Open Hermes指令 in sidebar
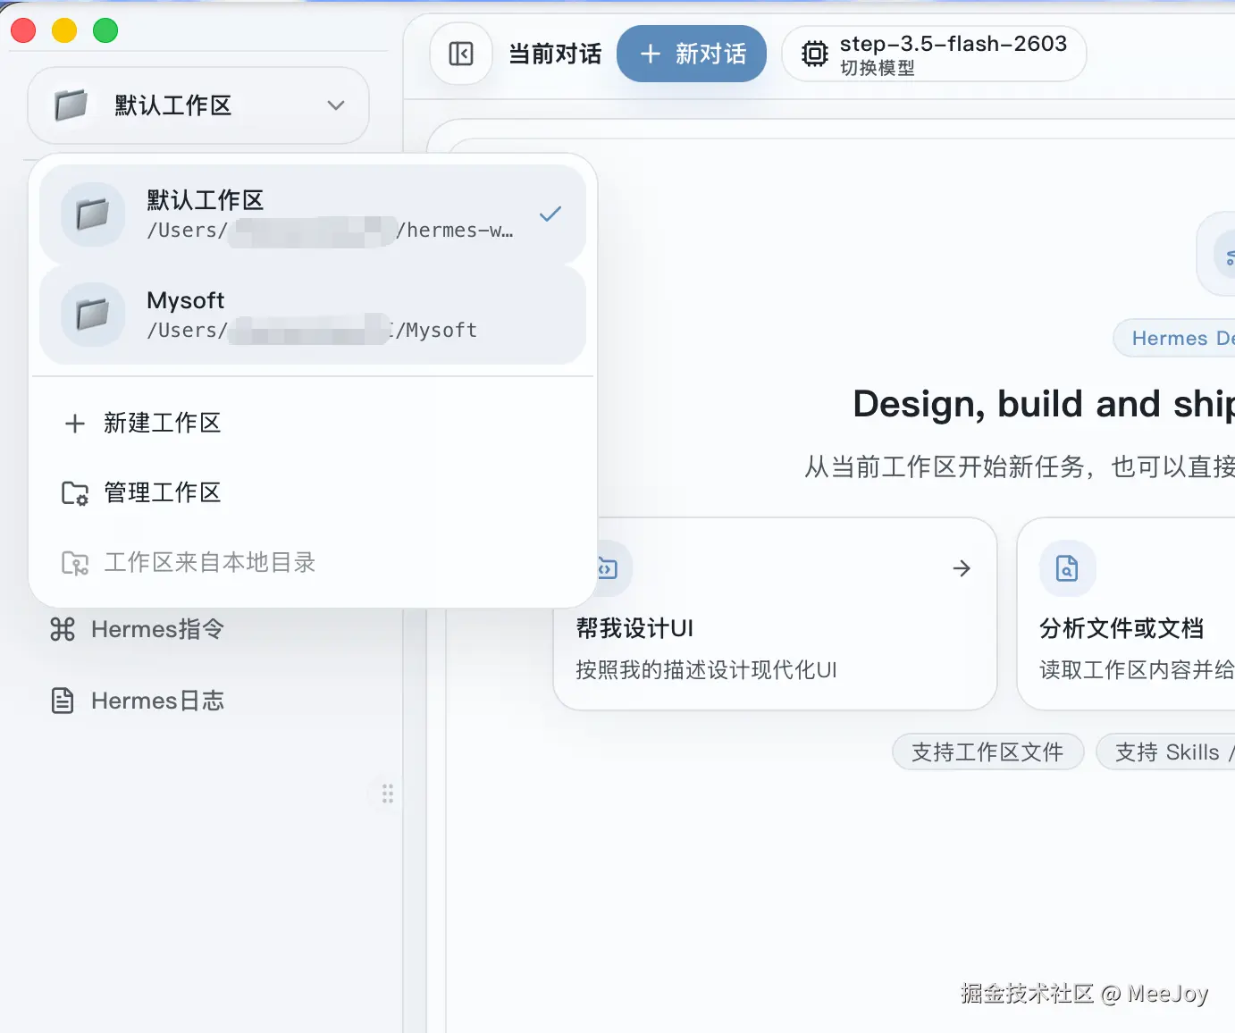The width and height of the screenshot is (1235, 1033). click(137, 629)
